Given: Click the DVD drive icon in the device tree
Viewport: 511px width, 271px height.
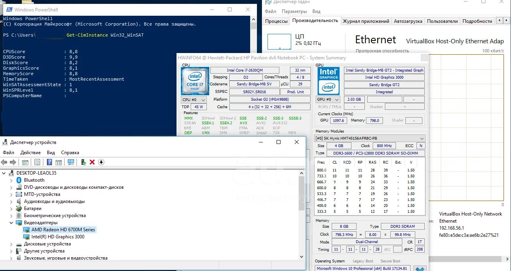Looking at the screenshot, I should [x=19, y=187].
